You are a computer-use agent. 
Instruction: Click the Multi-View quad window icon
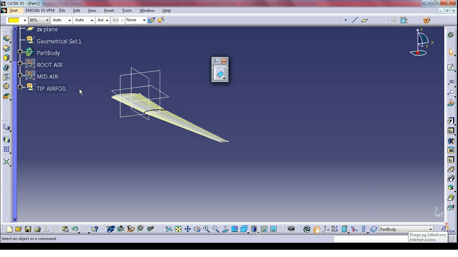[234, 229]
